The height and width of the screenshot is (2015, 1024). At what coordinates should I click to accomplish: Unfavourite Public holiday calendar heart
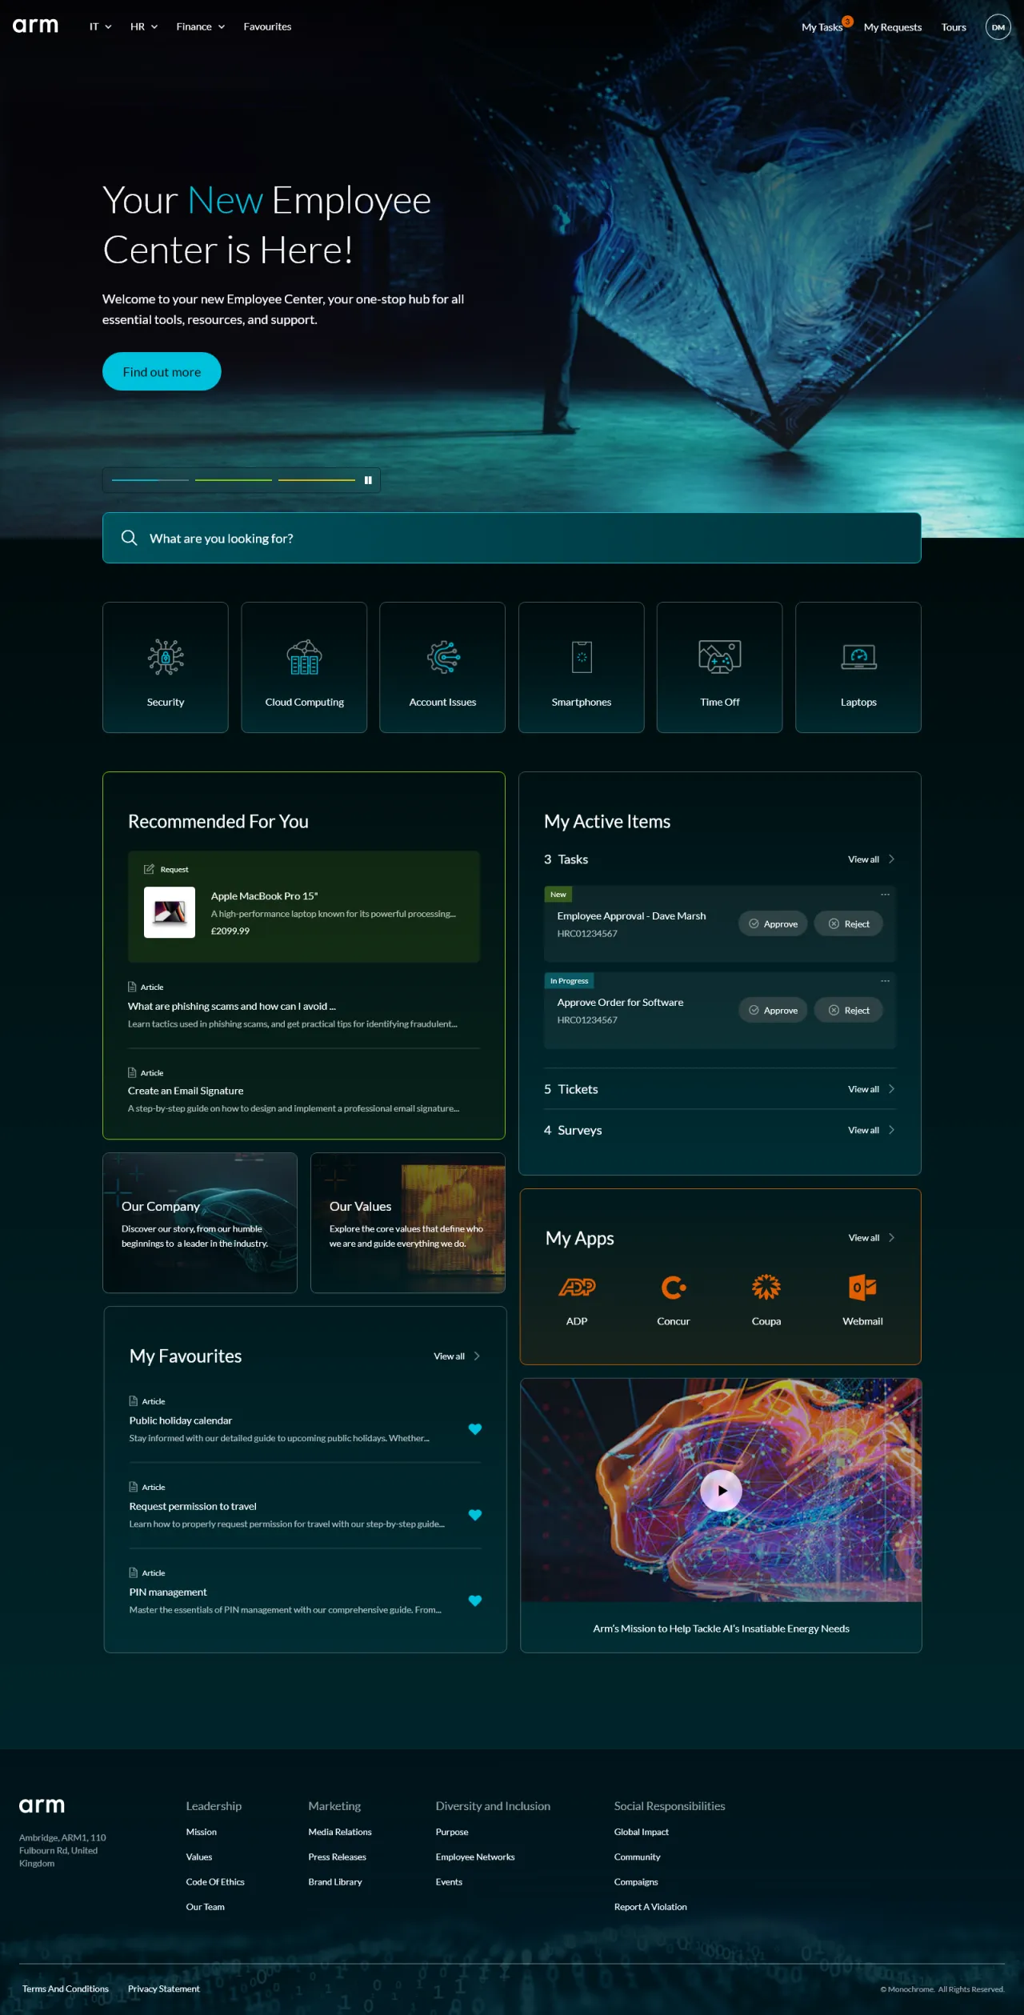tap(475, 1429)
